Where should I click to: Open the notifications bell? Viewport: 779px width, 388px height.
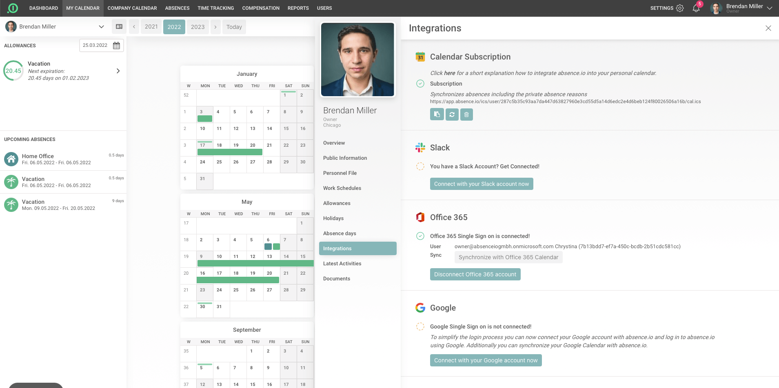click(696, 8)
